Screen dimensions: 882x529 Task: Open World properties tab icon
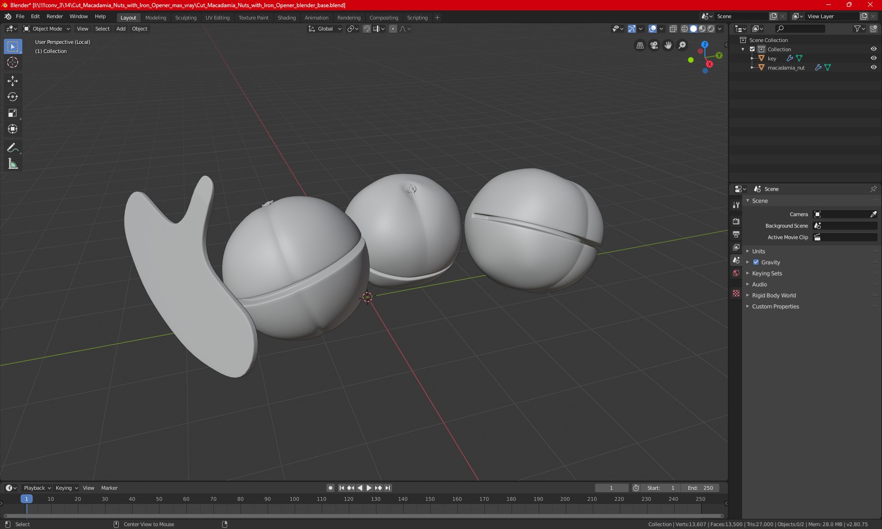[736, 273]
